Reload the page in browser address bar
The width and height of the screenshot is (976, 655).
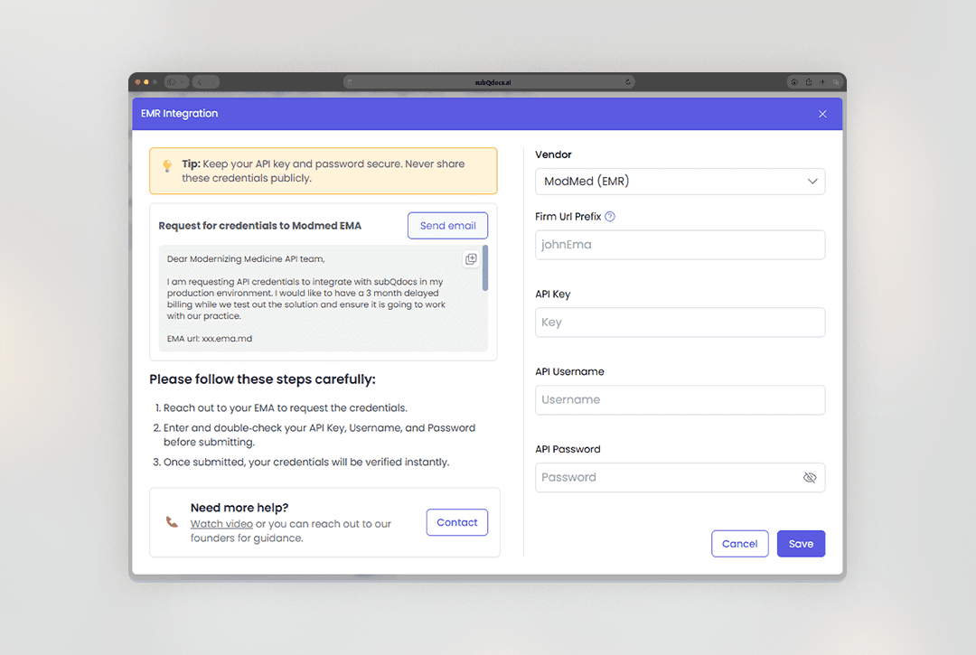click(x=627, y=82)
